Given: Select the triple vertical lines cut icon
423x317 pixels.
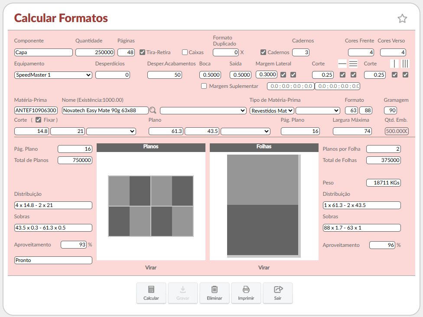Looking at the screenshot, I should 405,64.
